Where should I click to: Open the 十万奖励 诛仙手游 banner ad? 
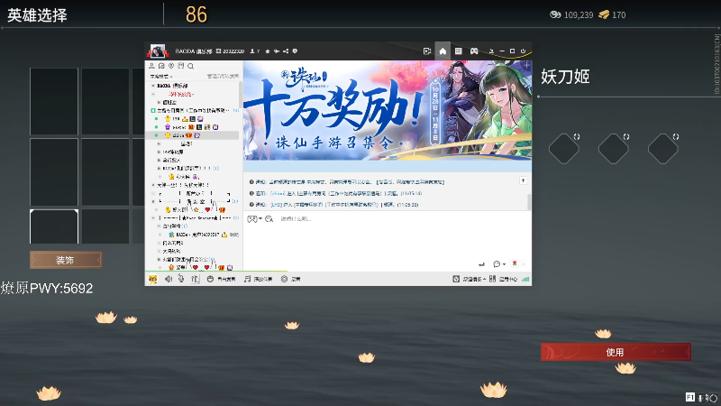(388, 110)
